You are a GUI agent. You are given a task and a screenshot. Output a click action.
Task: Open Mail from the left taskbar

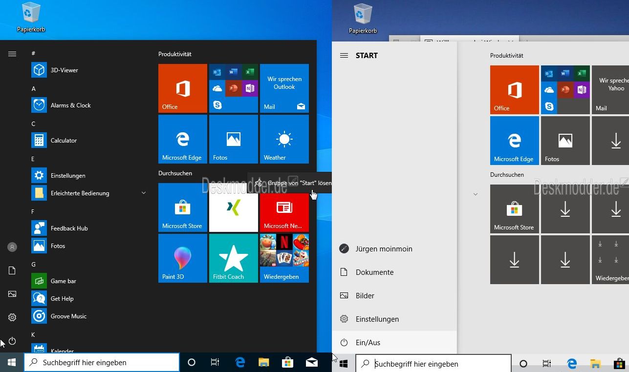point(312,362)
